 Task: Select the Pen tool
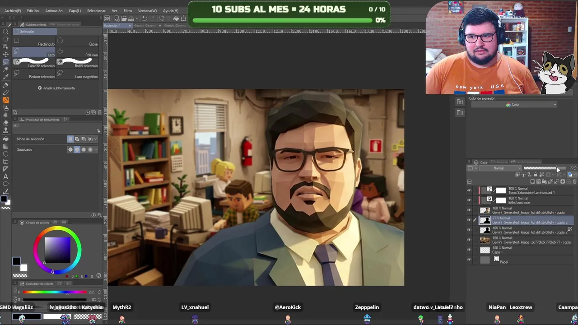click(x=5, y=85)
